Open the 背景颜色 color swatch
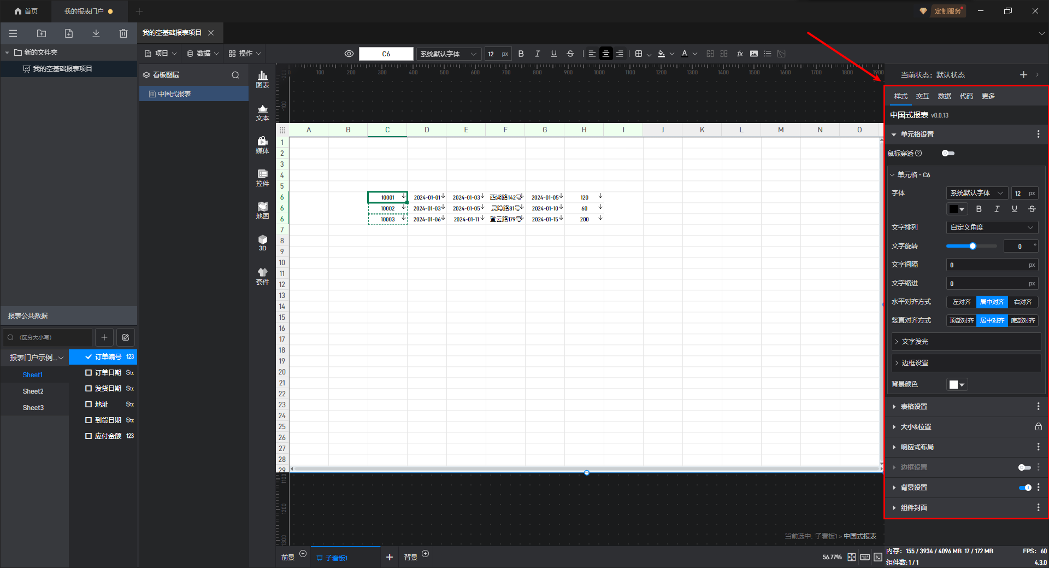 [x=957, y=385]
